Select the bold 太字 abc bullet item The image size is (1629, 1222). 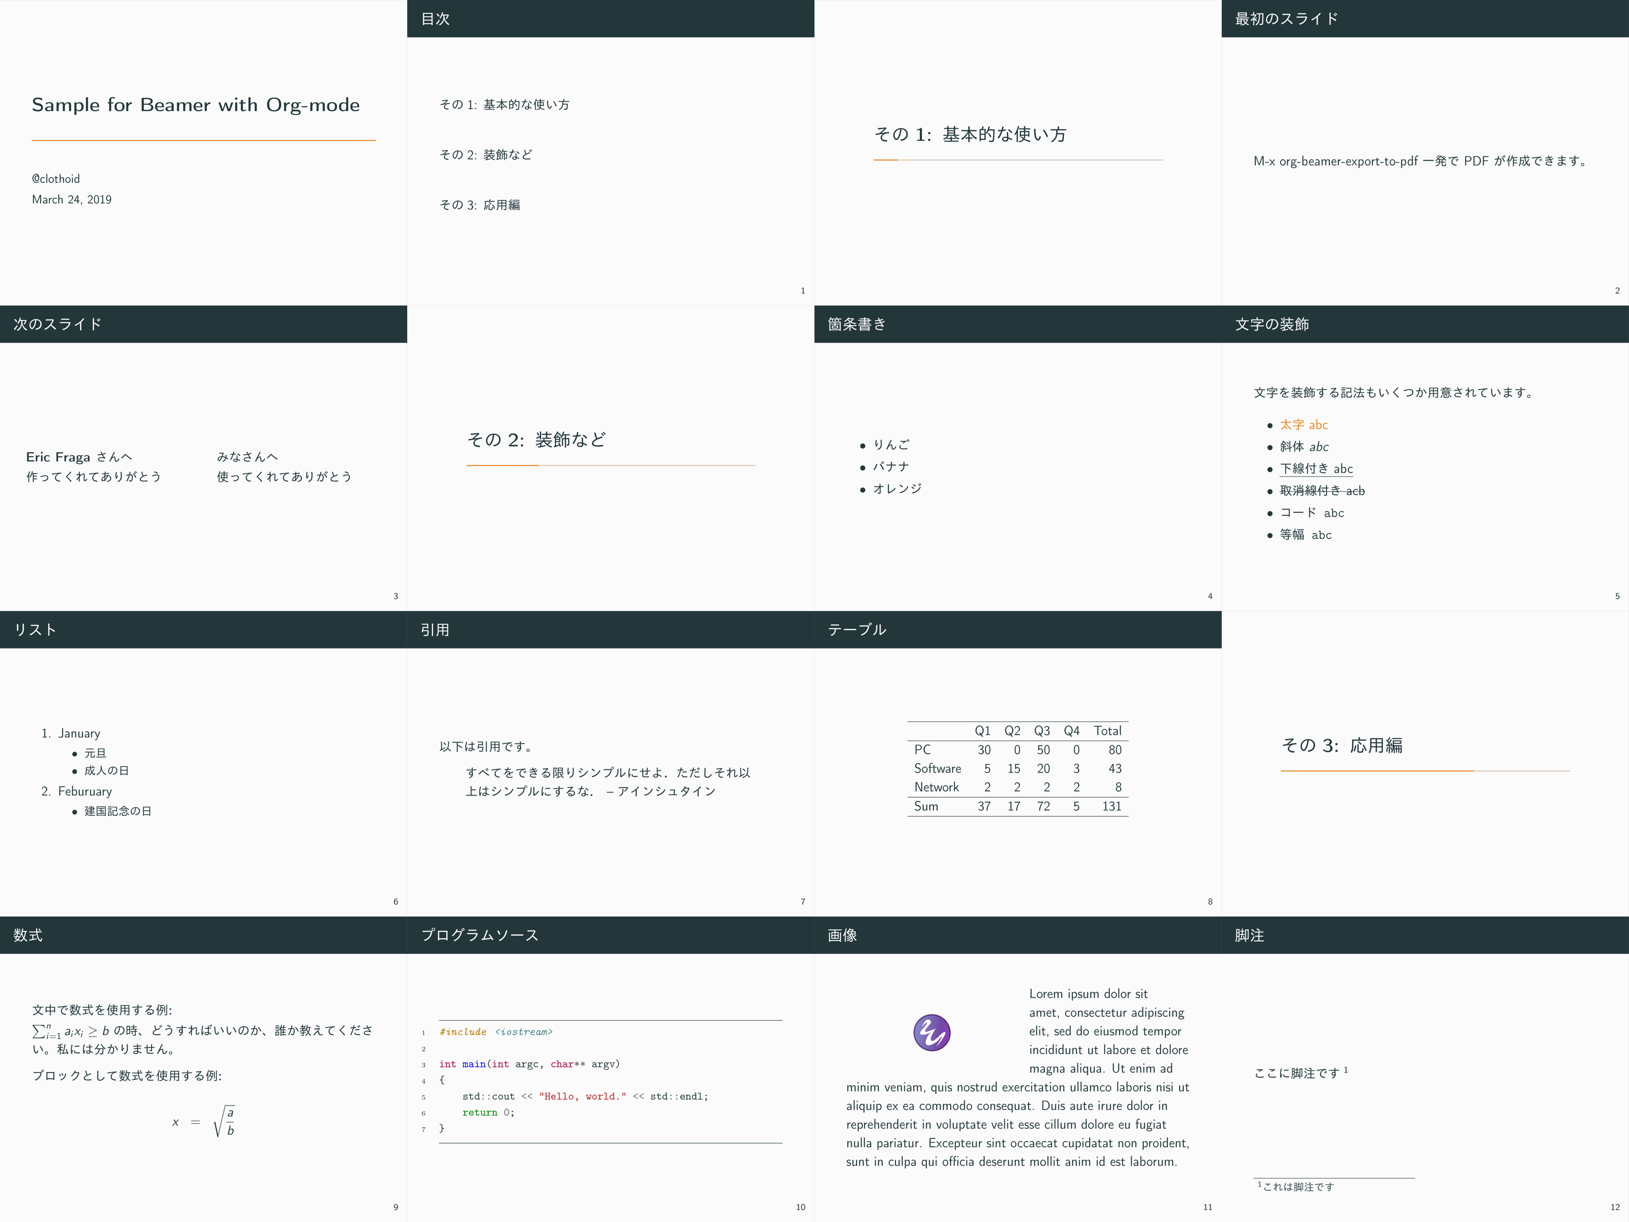pyautogui.click(x=1304, y=424)
